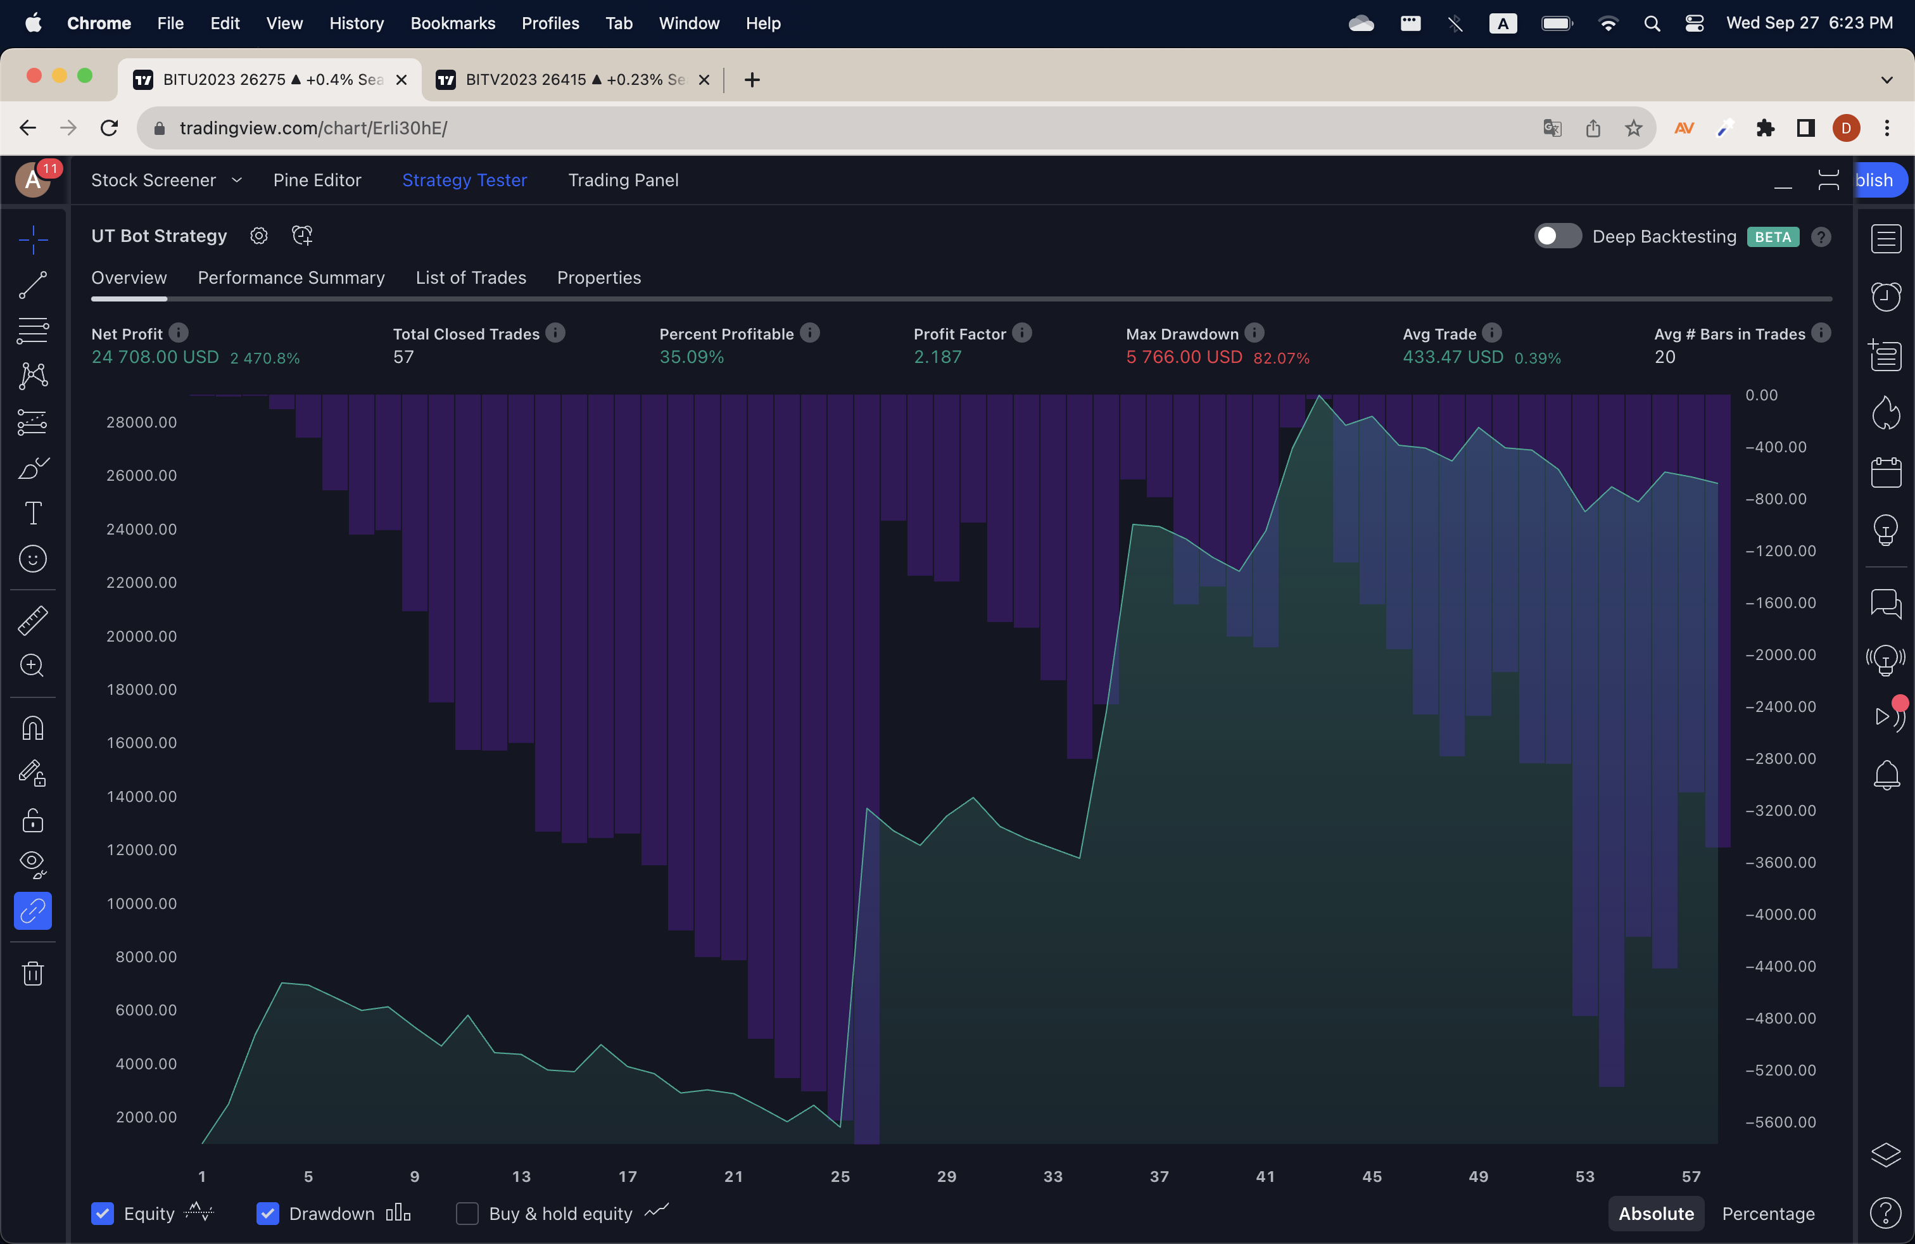
Task: Uncheck the Drawdown checkbox
Action: point(267,1214)
